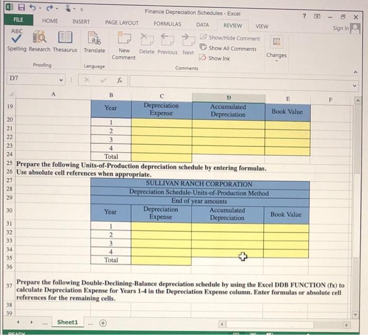Select Depreciation Expense cell for Year 1 row 20
This screenshot has height=335, width=368.
[x=161, y=123]
